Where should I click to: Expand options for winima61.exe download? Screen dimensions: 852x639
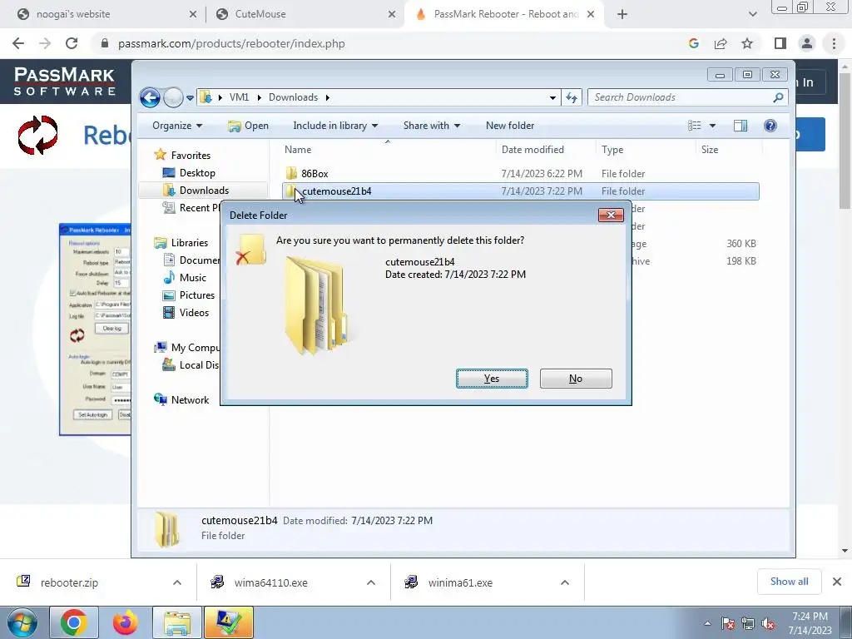(x=565, y=582)
